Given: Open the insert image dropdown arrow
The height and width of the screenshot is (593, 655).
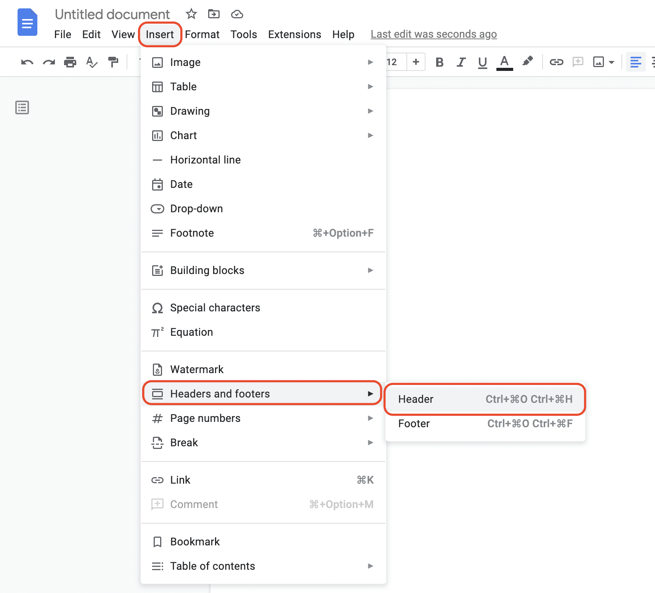Looking at the screenshot, I should point(611,62).
